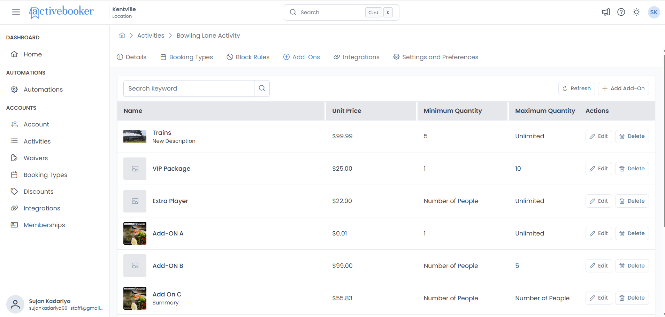Delete the Extra Player add-on

(x=632, y=201)
